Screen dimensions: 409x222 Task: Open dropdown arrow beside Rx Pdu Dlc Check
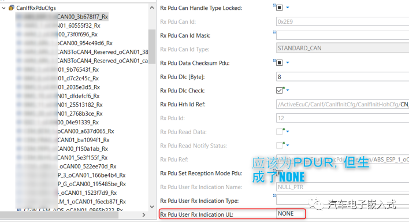point(288,90)
